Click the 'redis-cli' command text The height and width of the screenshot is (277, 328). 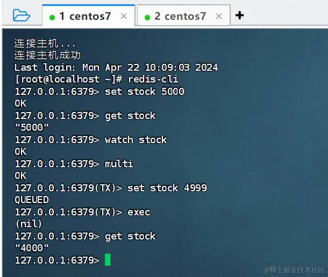pos(153,79)
